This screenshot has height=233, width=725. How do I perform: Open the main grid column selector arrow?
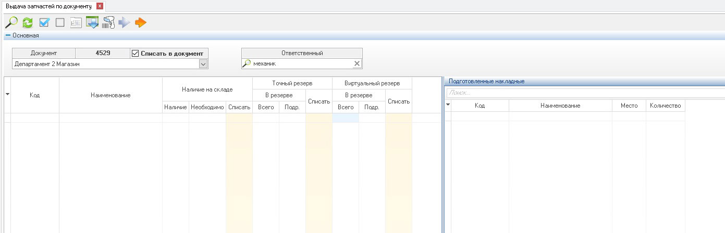[7, 94]
